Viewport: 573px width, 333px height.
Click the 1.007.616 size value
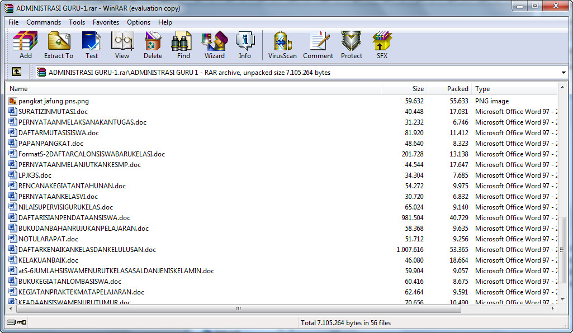tap(410, 250)
